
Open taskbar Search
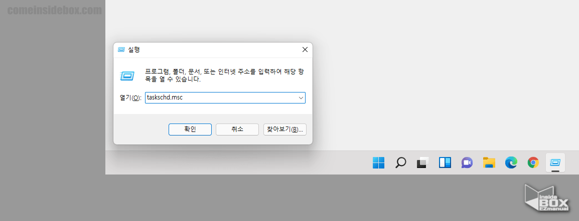[400, 162]
